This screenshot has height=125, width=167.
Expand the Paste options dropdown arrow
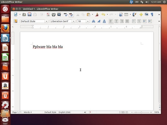[x=92, y=15]
